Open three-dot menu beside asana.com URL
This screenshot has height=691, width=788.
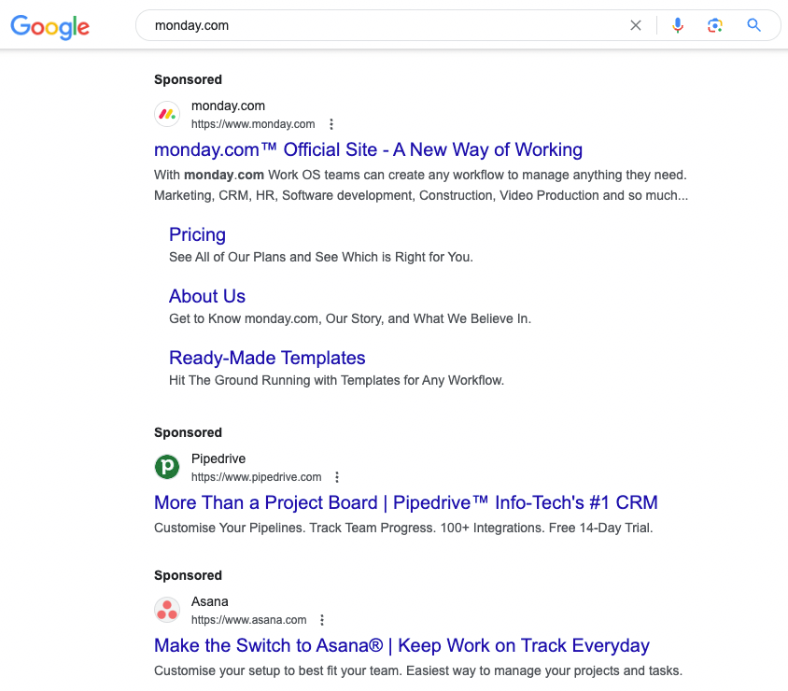[x=322, y=620]
